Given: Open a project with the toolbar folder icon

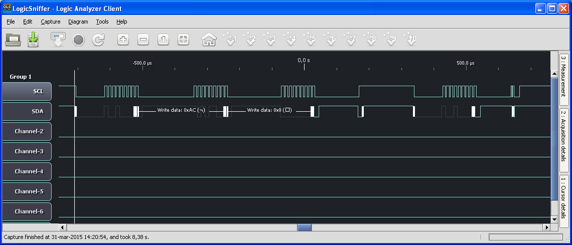Looking at the screenshot, I should point(13,39).
